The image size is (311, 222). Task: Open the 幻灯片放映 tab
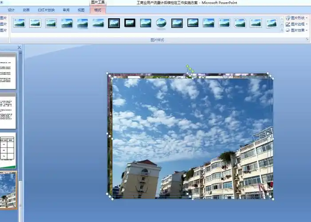pyautogui.click(x=46, y=10)
